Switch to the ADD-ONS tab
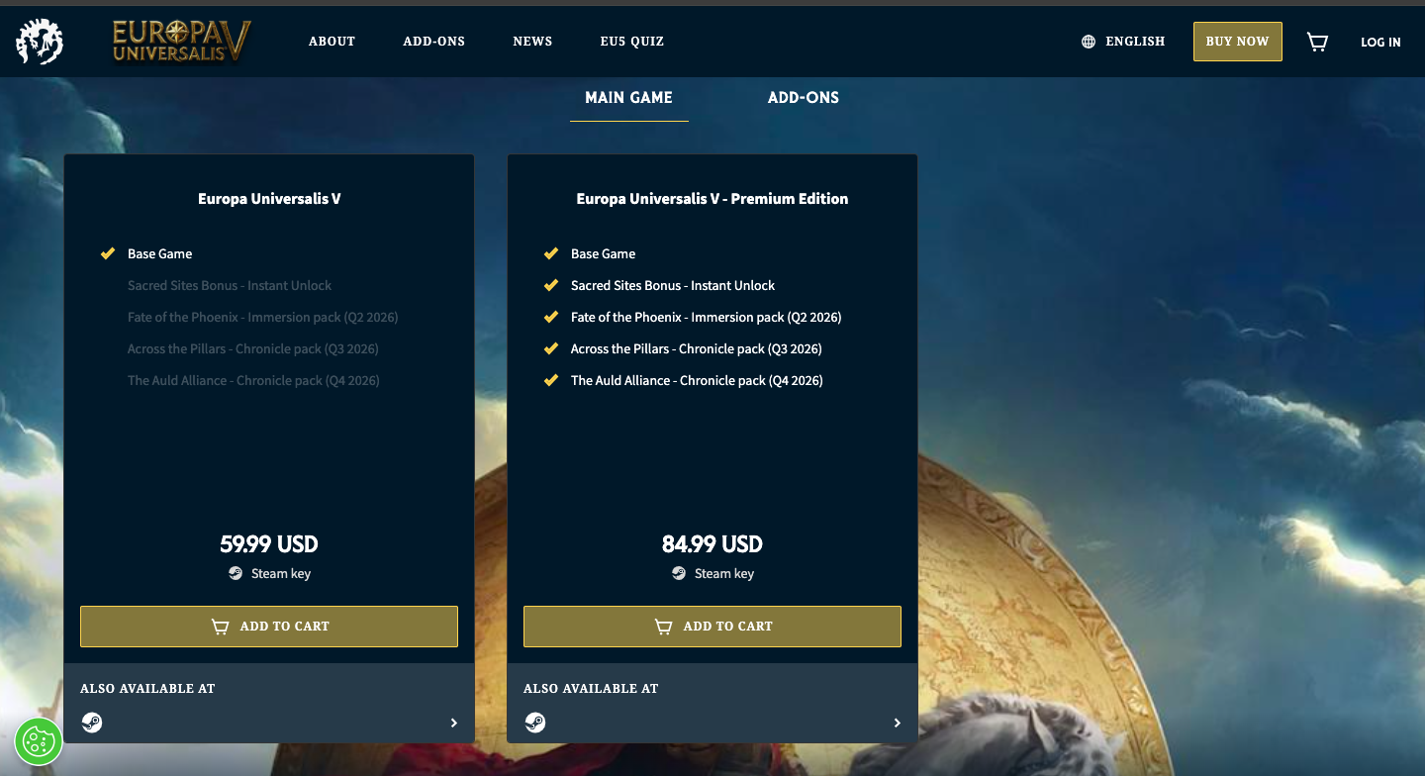Image resolution: width=1425 pixels, height=776 pixels. 803,97
